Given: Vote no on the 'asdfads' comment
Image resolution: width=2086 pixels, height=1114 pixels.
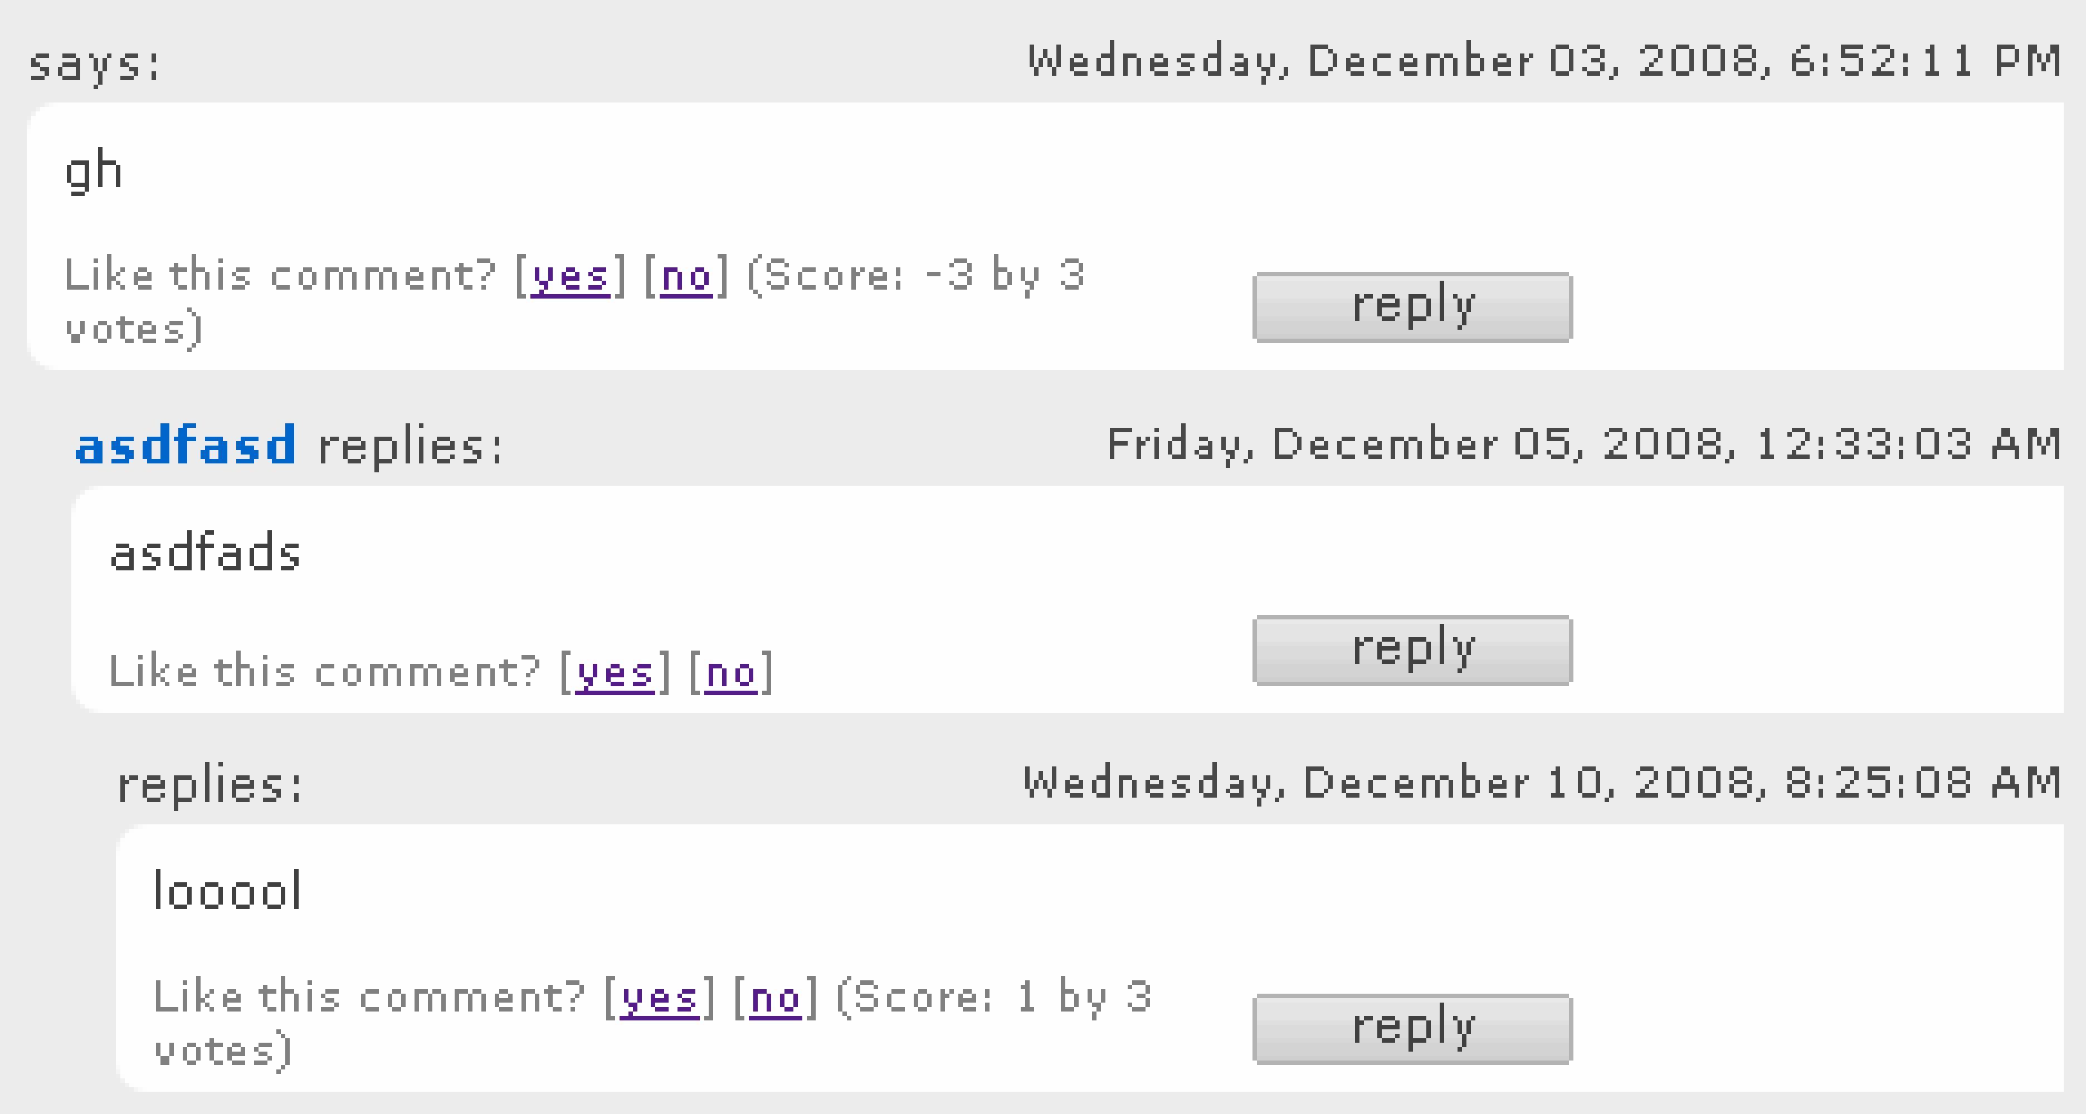Looking at the screenshot, I should pos(730,672).
